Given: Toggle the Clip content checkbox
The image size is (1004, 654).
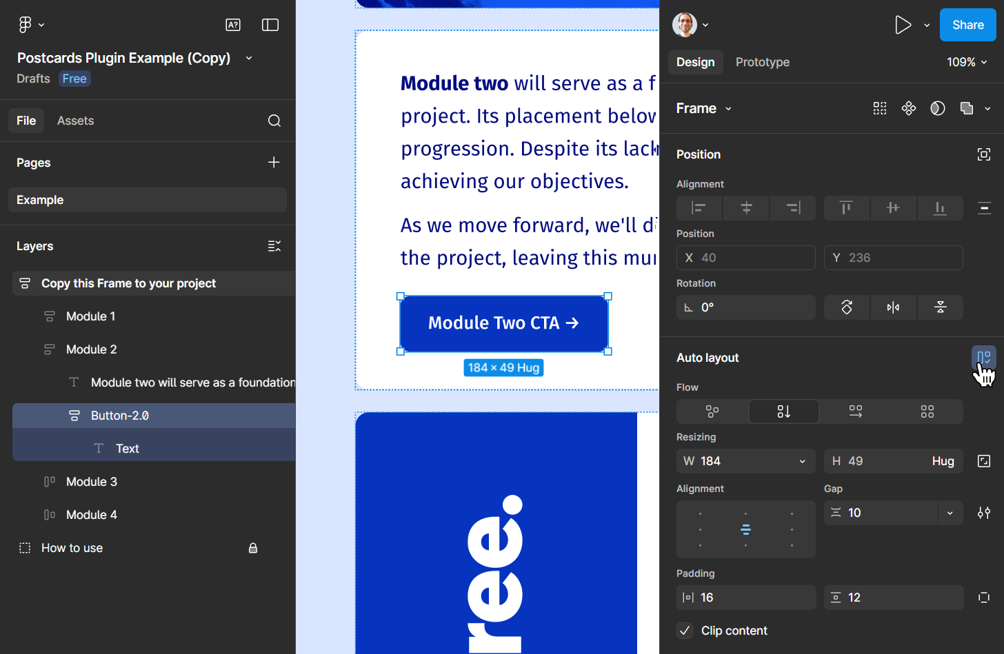Looking at the screenshot, I should point(685,631).
